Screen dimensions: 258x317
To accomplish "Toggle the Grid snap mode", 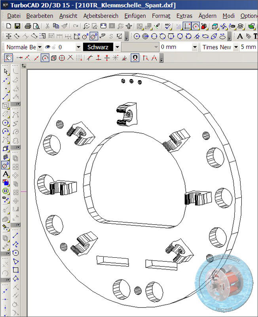I will 79,58.
